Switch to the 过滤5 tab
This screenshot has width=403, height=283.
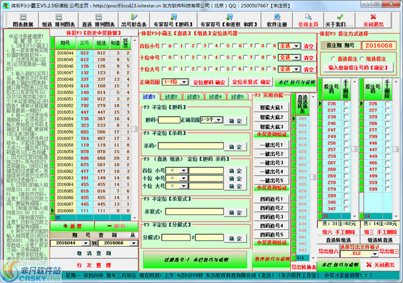tap(237, 97)
